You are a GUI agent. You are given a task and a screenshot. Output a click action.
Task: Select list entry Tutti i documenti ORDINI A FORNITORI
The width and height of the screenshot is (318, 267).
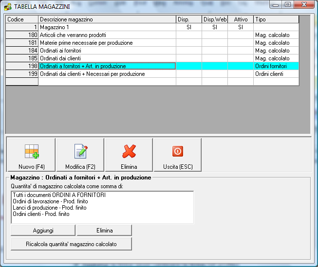59,195
